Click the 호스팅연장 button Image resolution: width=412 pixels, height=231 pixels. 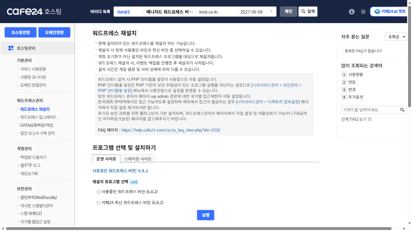pos(21,32)
